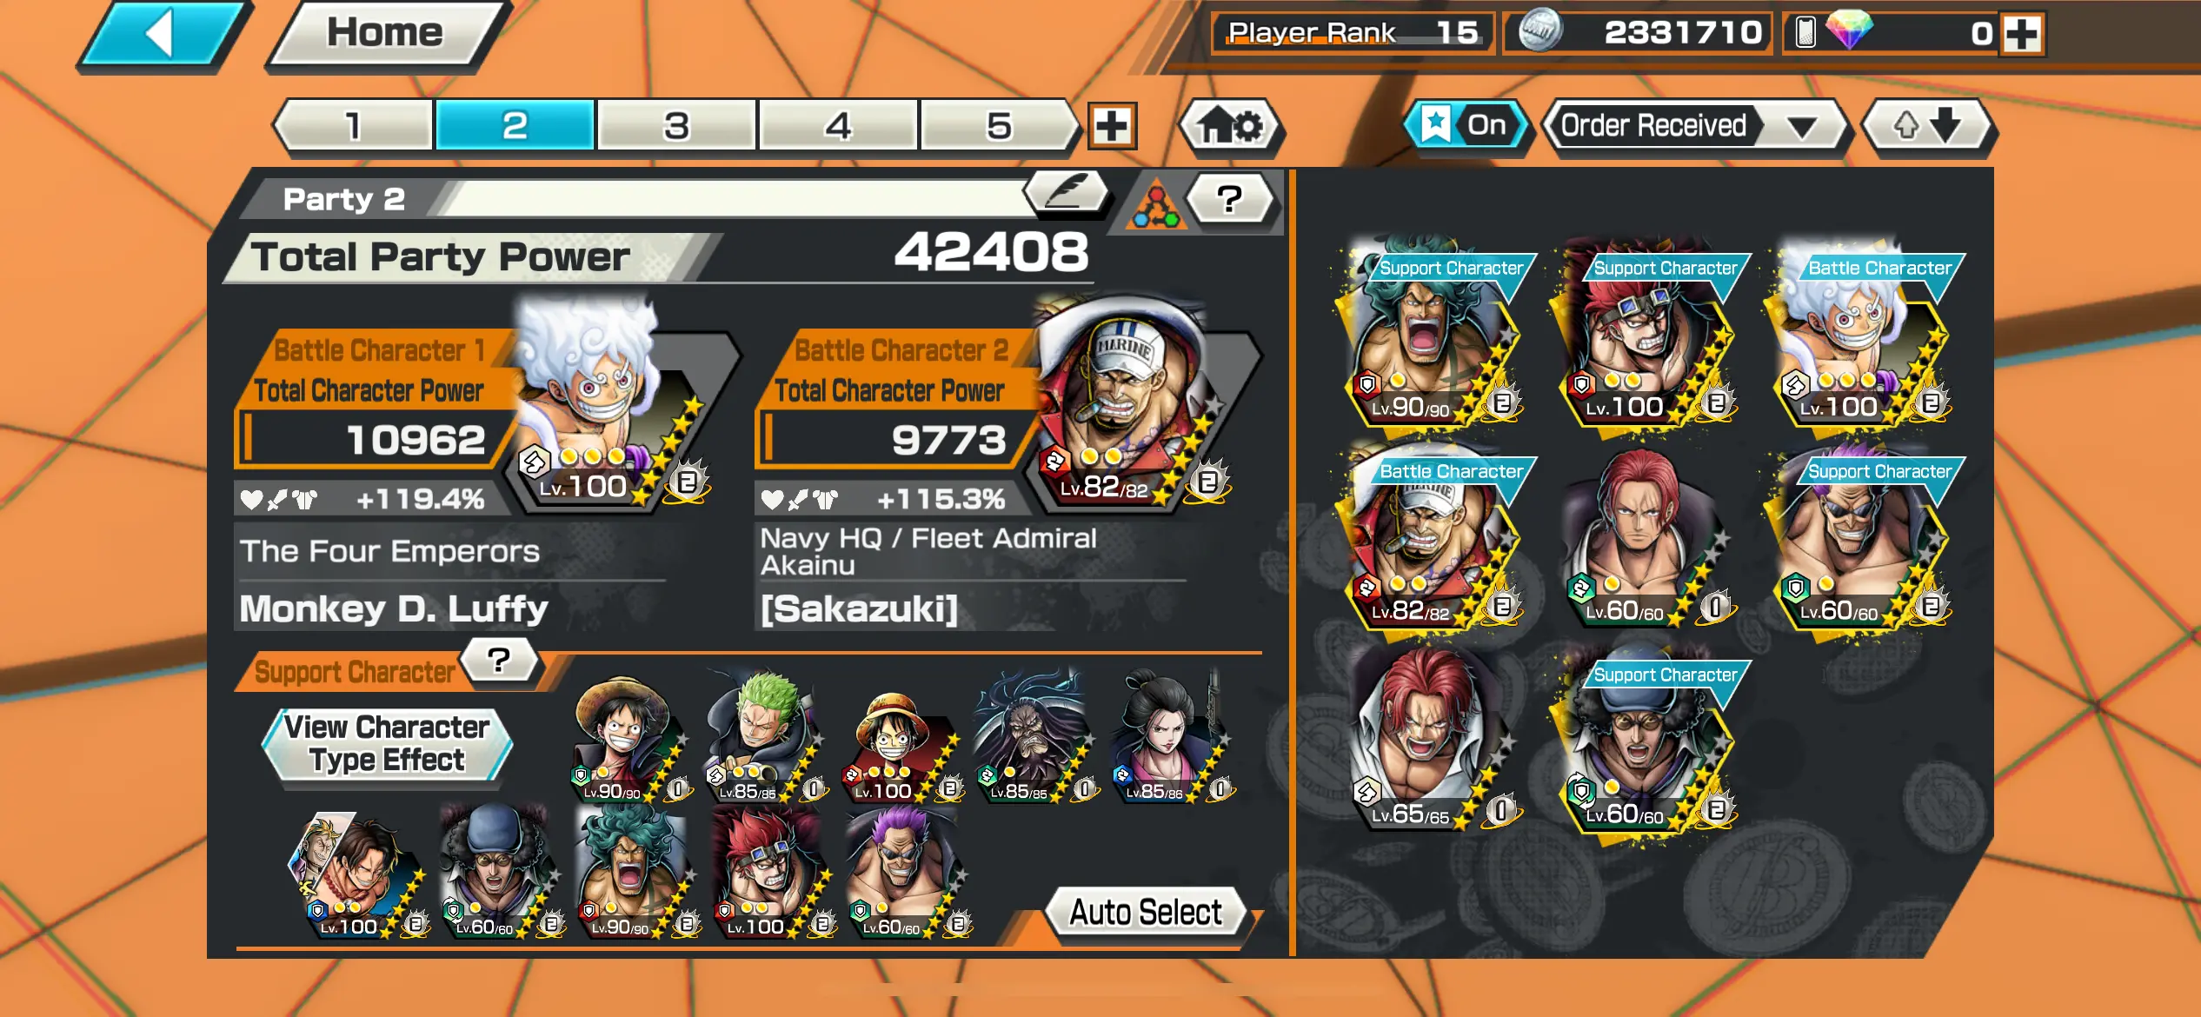The height and width of the screenshot is (1017, 2201).
Task: Open the Order Received sort dropdown
Action: tap(1693, 127)
